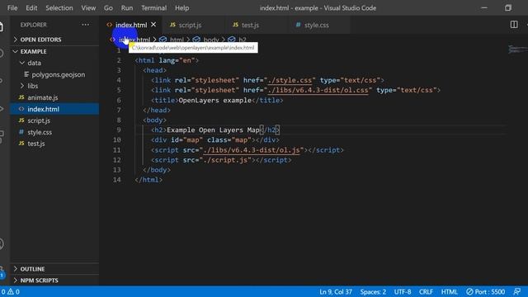Open script.js in the explorer
Screen dimensions: 528x297
[x=54, y=120]
